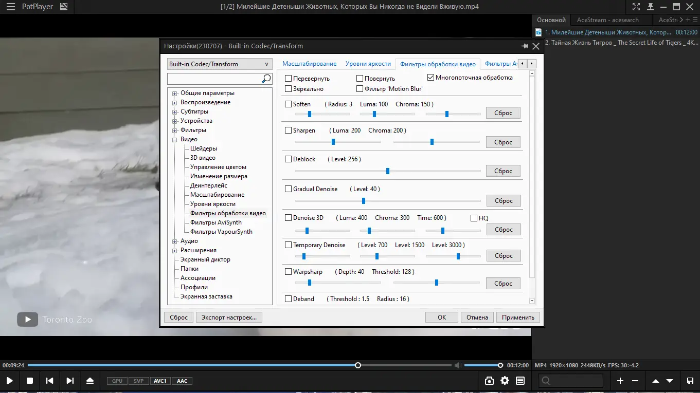Skip to the next track
This screenshot has width=700, height=393.
pyautogui.click(x=70, y=381)
